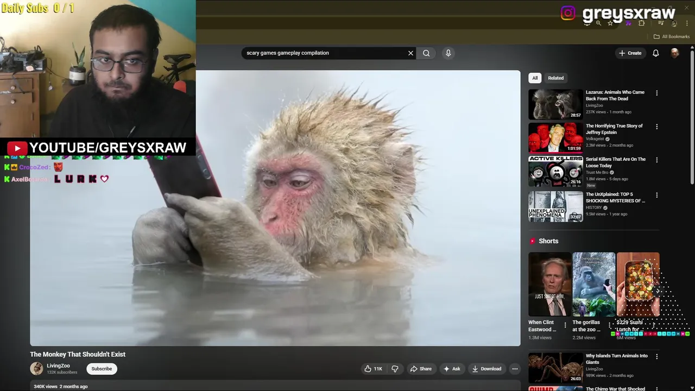Image resolution: width=695 pixels, height=391 pixels.
Task: Like the video with 11K likes
Action: (x=373, y=369)
